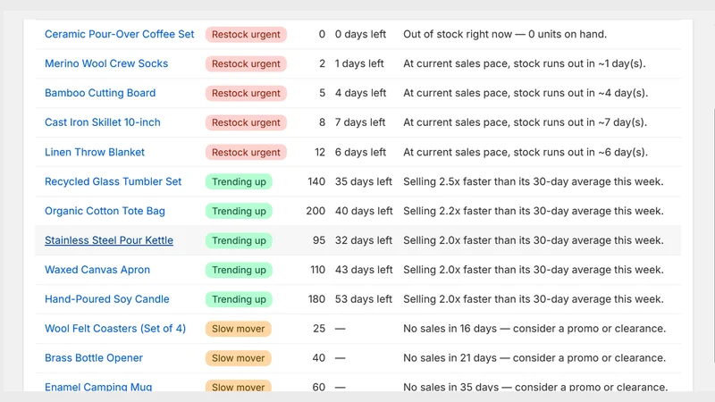
Task: Open Merino Wool Crew Socks link
Action: pos(106,63)
